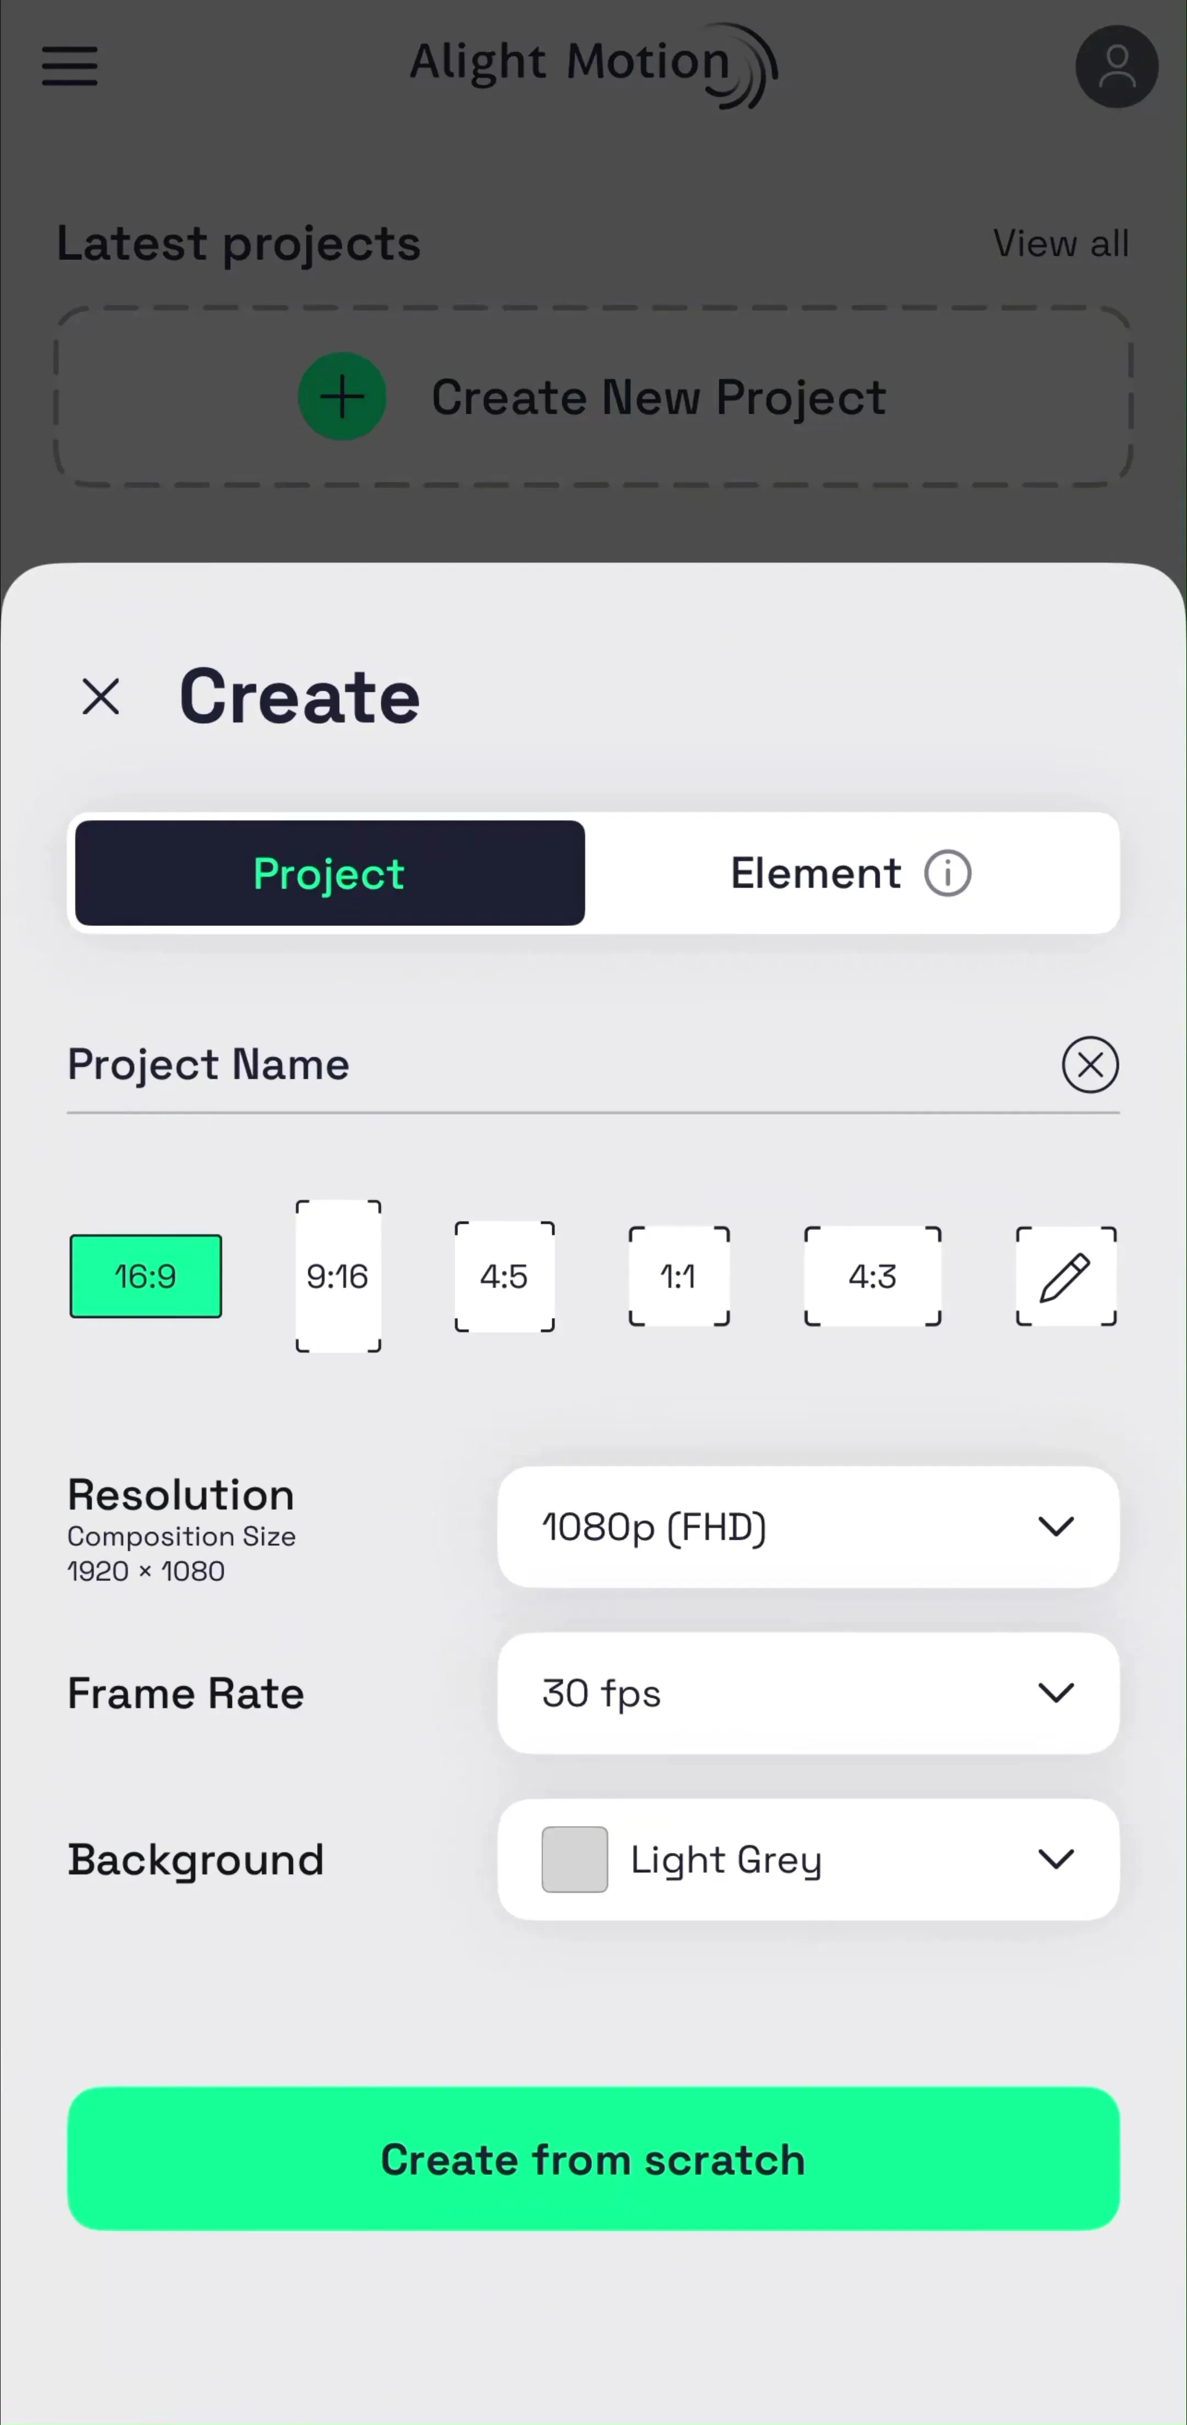Screen dimensions: 1187x2425
Task: Select the 1:1 aspect ratio
Action: pos(679,1277)
